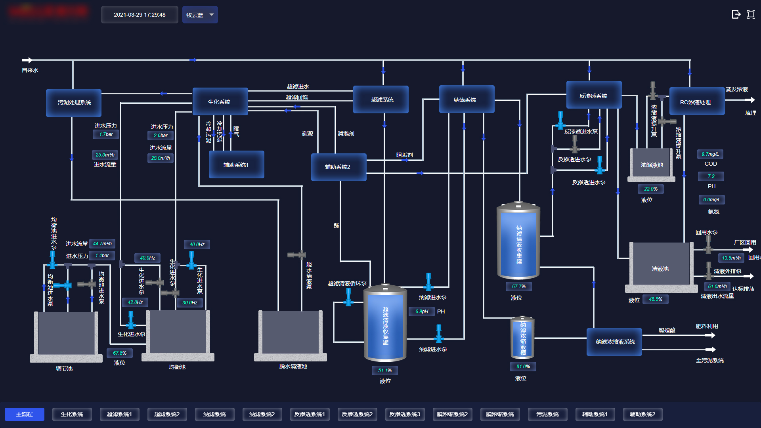Screen dimensions: 761x428
Task: Open the 膜浓缩系统2 tab
Action: [452, 414]
